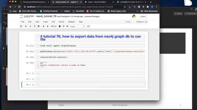The image size is (197, 110).
Task: Cut selected cells with scissors icon
Action: 30,26
